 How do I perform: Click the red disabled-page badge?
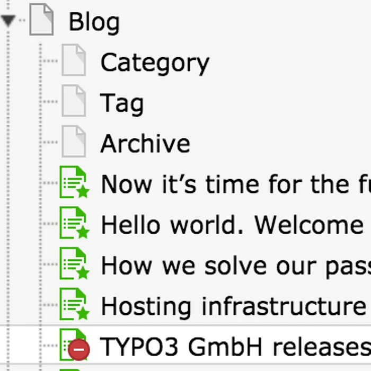[79, 350]
